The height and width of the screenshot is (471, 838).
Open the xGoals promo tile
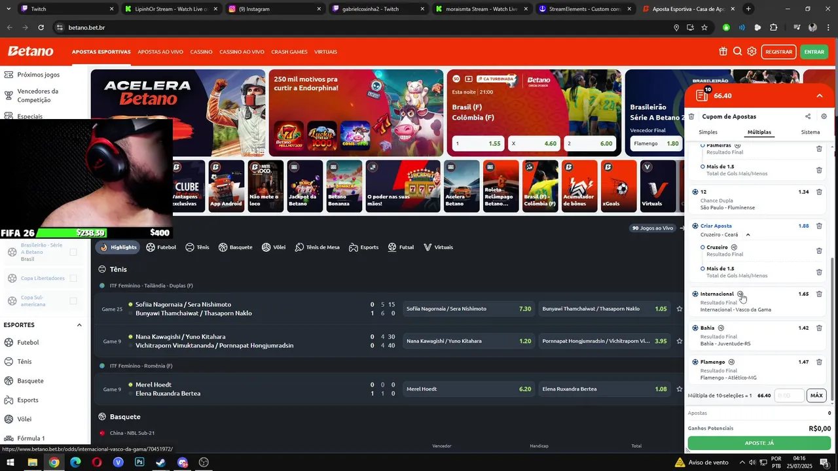[x=619, y=186]
